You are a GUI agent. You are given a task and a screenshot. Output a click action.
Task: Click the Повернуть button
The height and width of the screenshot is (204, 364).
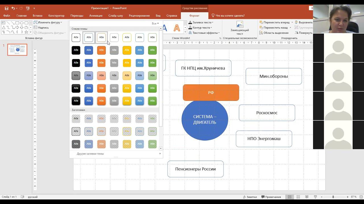pyautogui.click(x=304, y=33)
